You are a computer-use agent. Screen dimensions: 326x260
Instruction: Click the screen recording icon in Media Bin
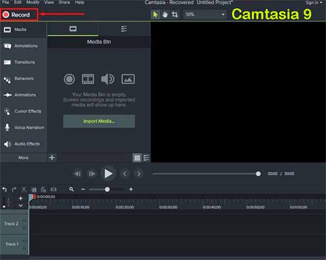click(x=69, y=79)
